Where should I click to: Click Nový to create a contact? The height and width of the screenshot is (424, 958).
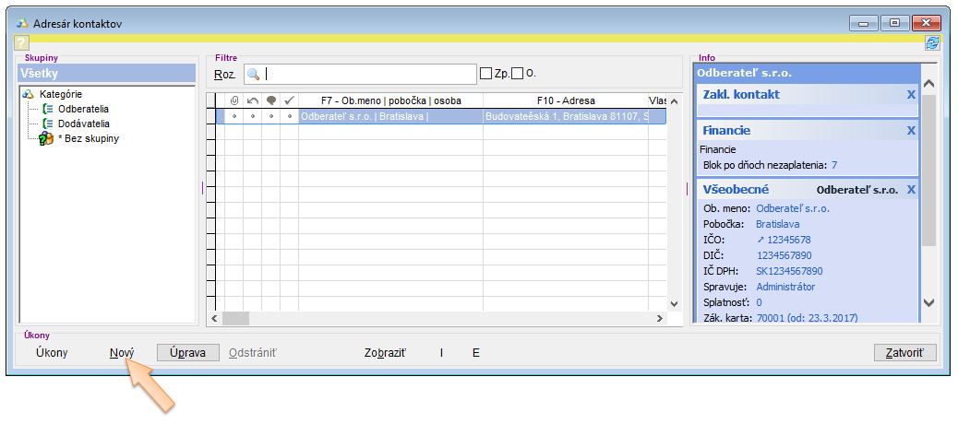(122, 353)
